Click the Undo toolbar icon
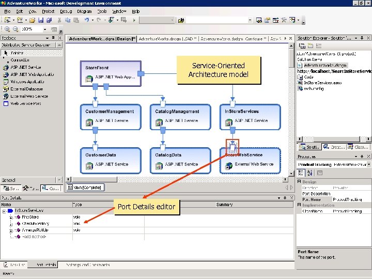Screen dimensions: 372x279 point(87,20)
